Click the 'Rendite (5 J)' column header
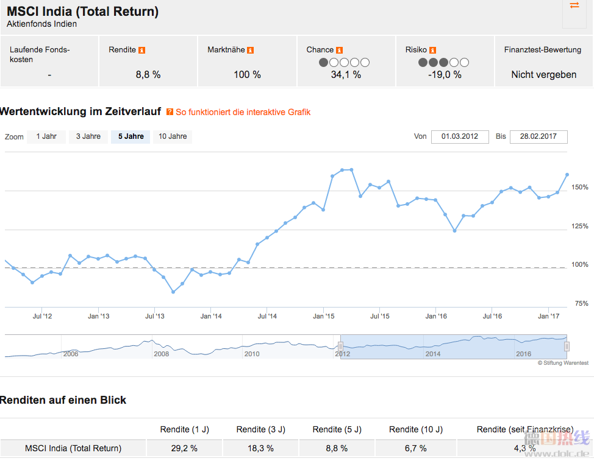Screen dimensions: 594x461 [x=337, y=429]
